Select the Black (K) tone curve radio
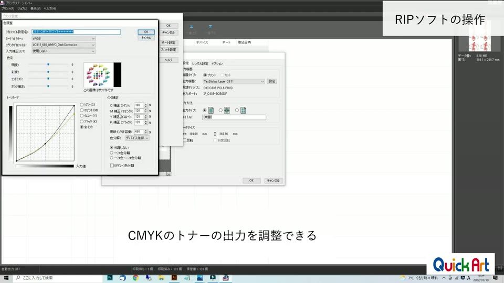The width and height of the screenshot is (504, 283). pos(82,121)
